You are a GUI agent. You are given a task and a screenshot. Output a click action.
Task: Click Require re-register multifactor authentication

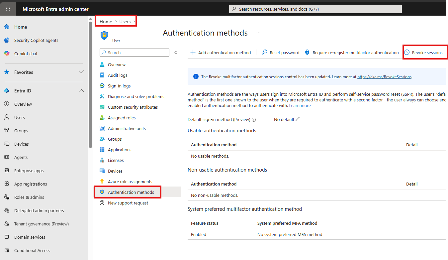(352, 53)
